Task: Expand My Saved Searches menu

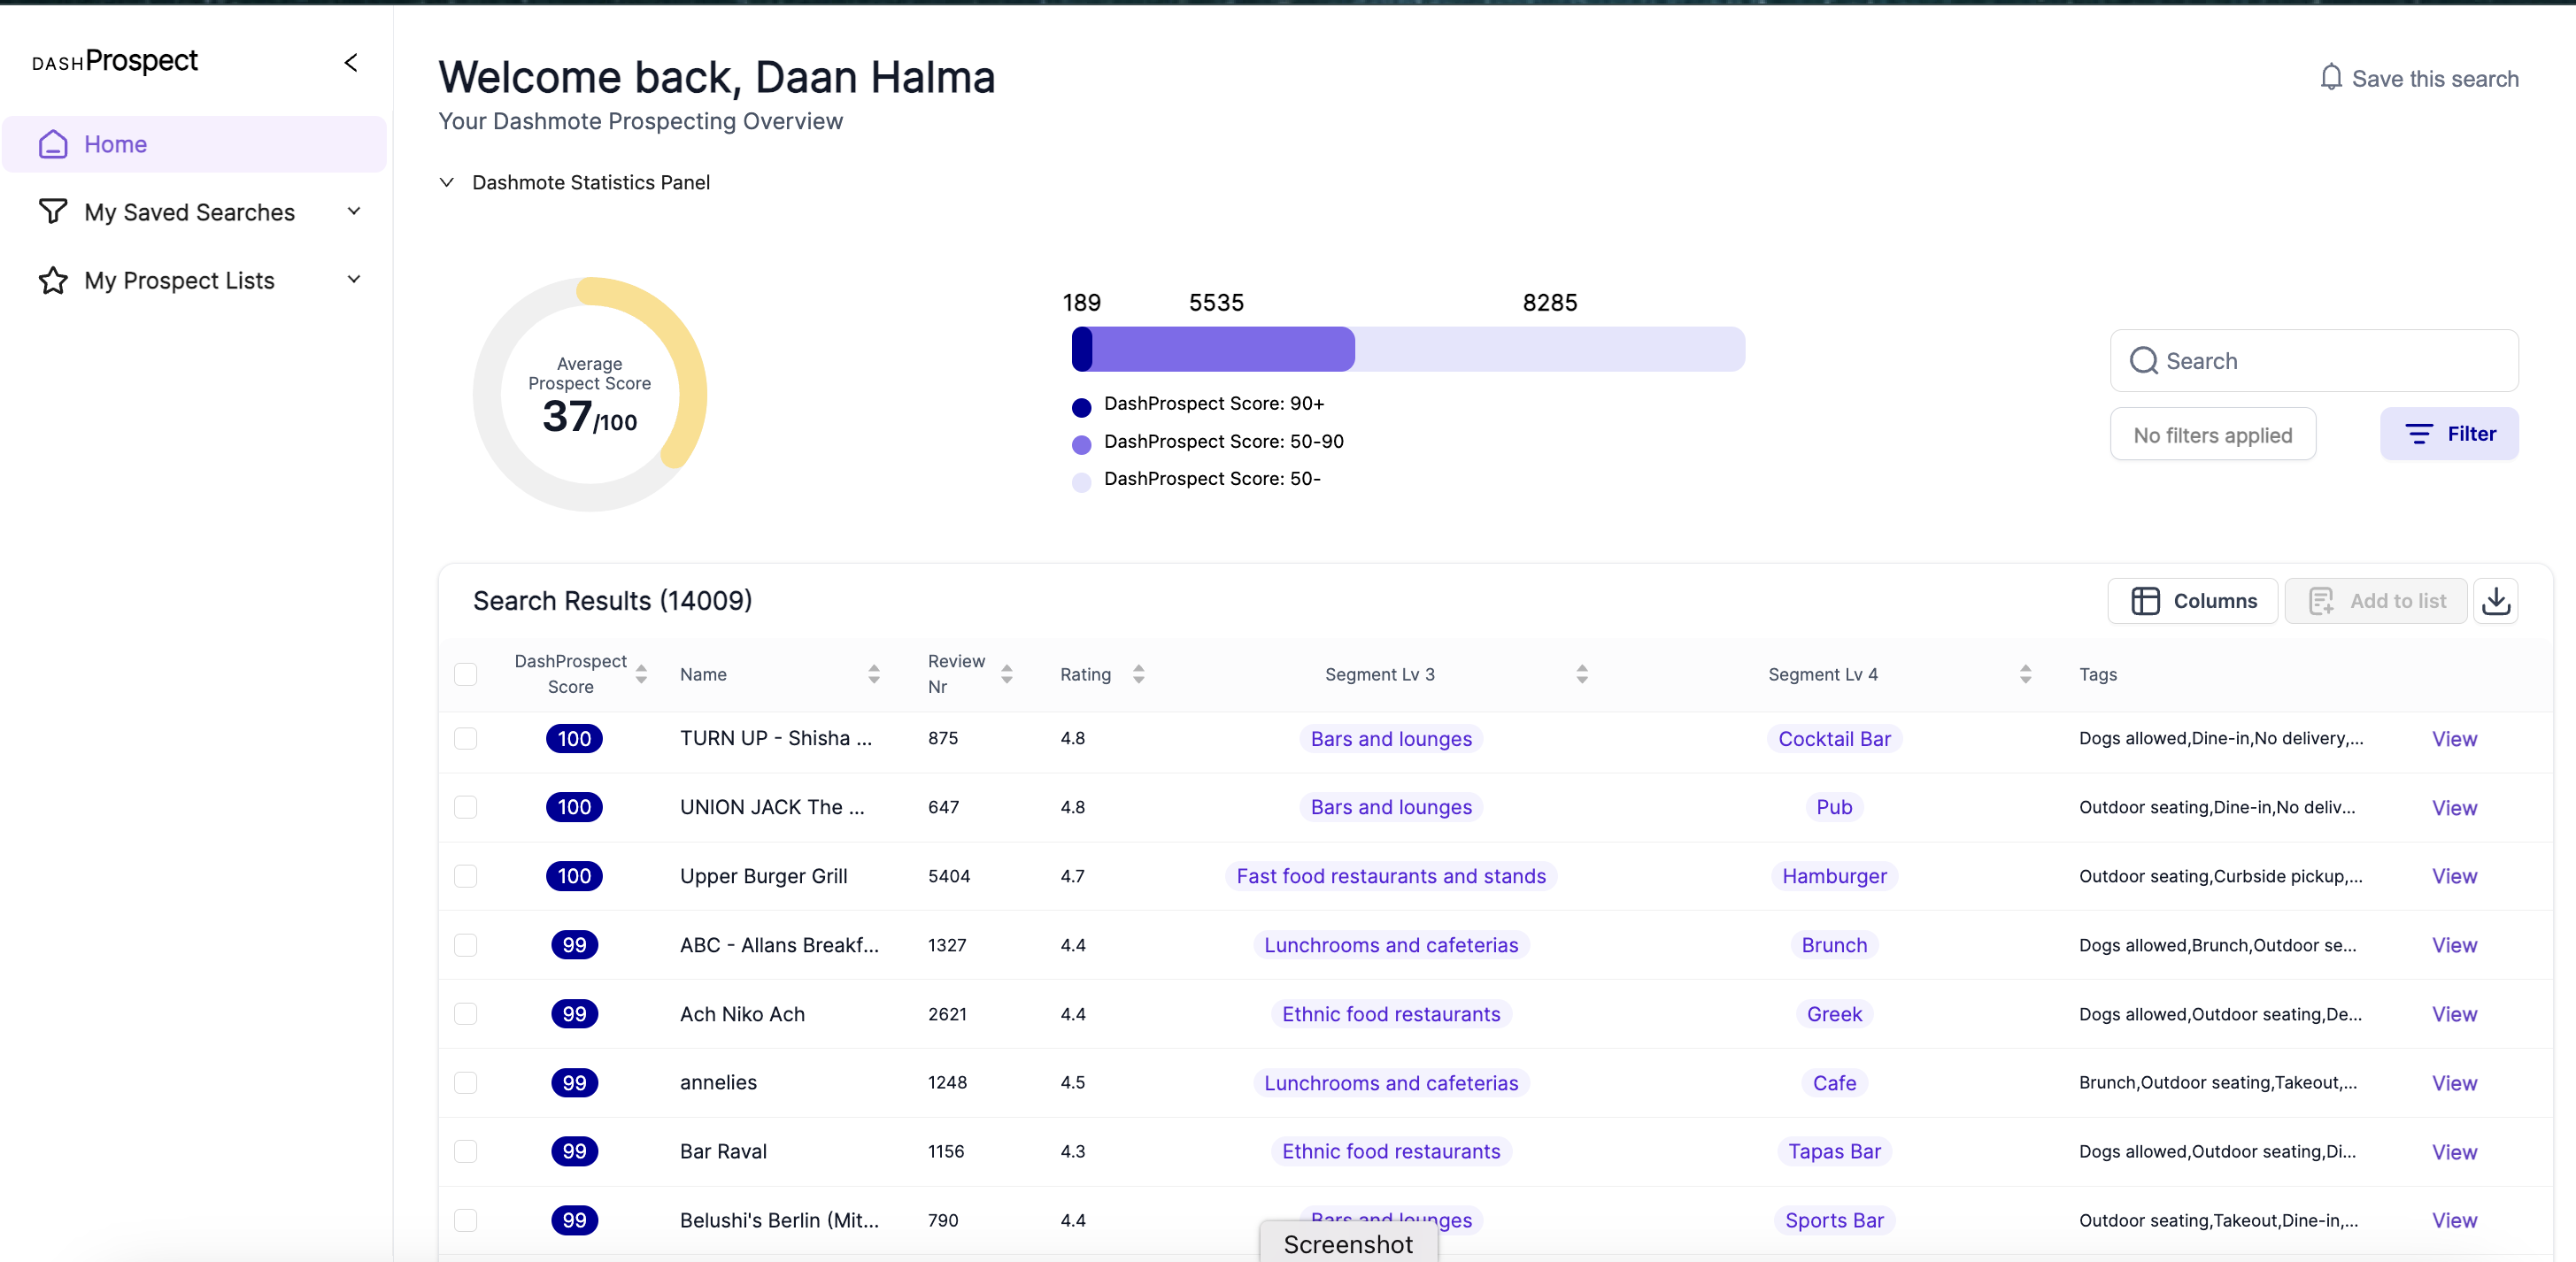Action: [353, 211]
